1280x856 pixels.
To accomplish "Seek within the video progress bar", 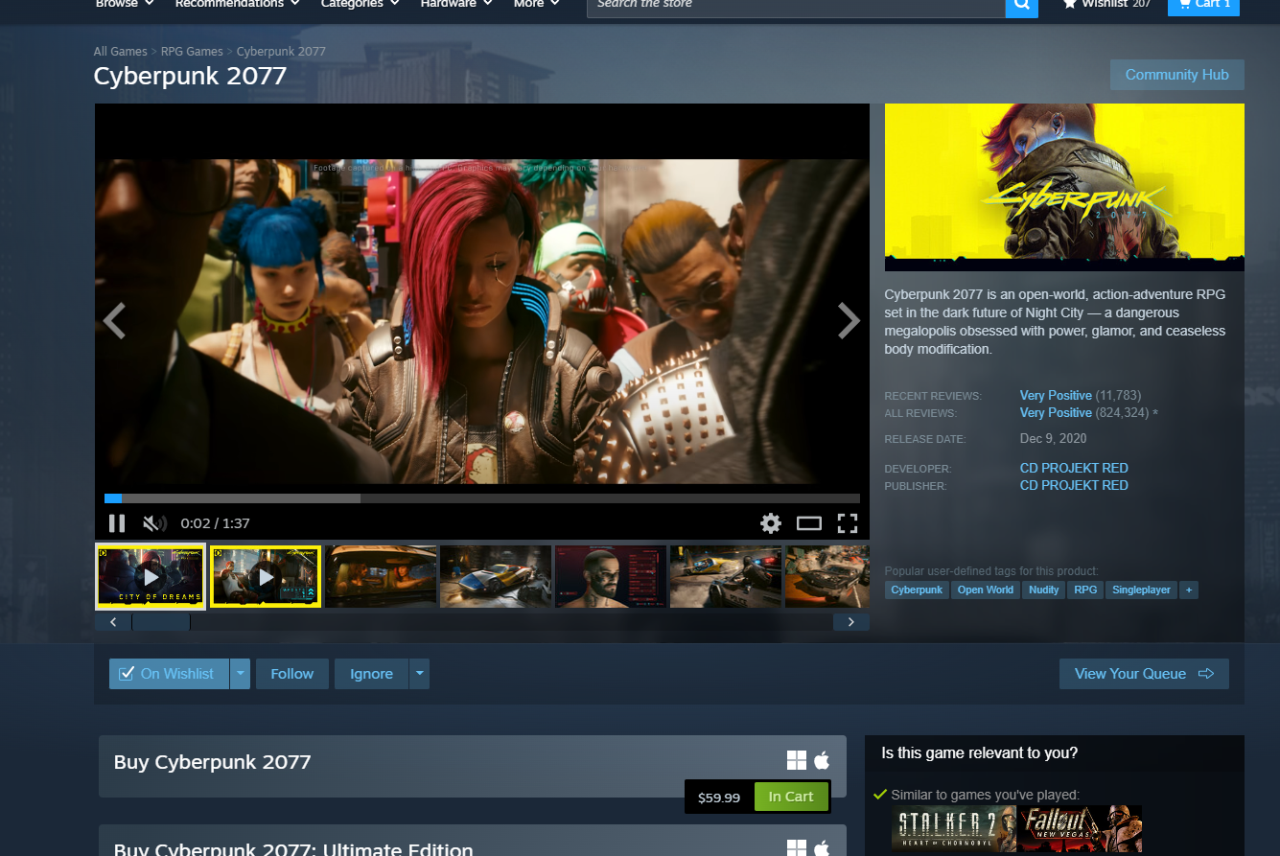I will click(x=482, y=498).
